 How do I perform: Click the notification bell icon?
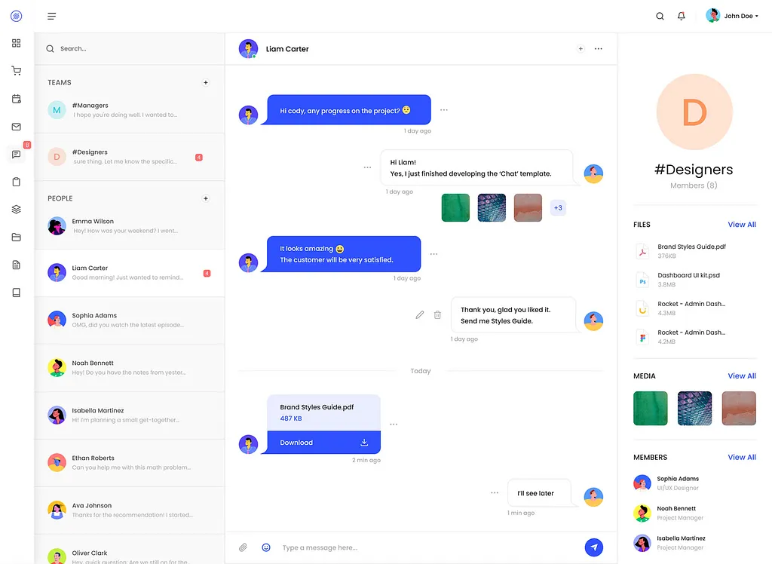point(682,16)
